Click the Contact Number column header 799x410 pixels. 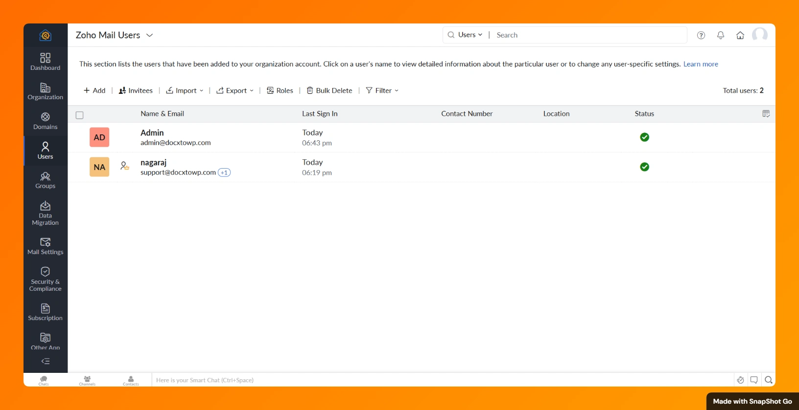pos(467,114)
